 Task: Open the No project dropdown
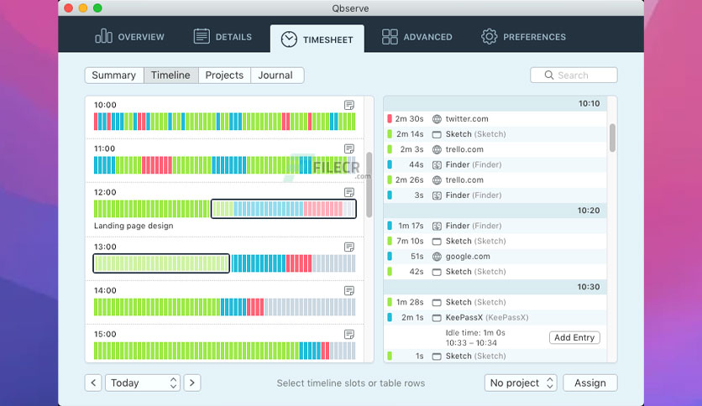521,383
